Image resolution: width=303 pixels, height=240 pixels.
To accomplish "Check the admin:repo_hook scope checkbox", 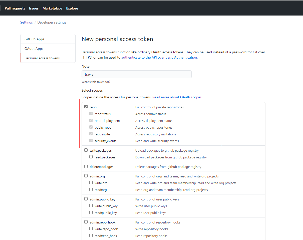I will (x=86, y=222).
